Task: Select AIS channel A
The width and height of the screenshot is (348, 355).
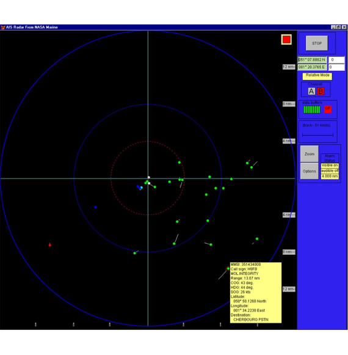Action: click(x=311, y=91)
